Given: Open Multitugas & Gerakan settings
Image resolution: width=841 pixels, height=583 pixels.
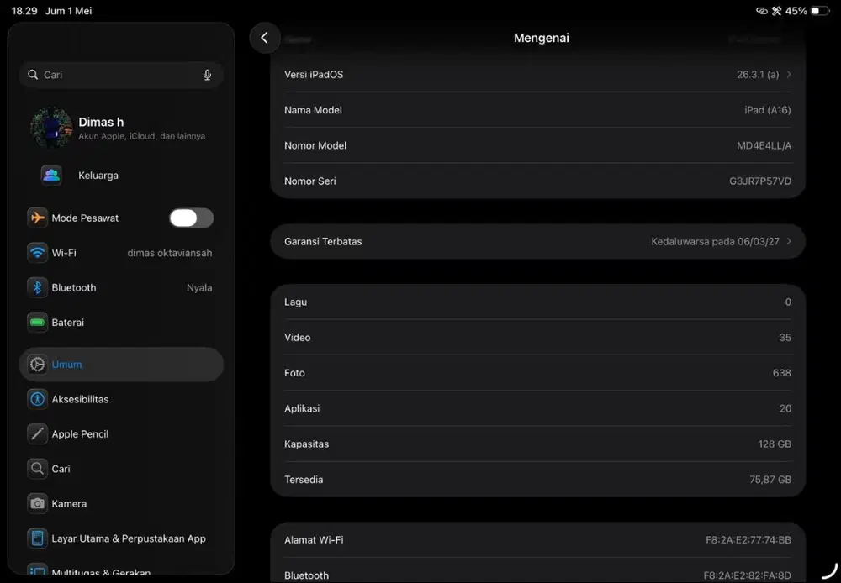Looking at the screenshot, I should (x=121, y=570).
